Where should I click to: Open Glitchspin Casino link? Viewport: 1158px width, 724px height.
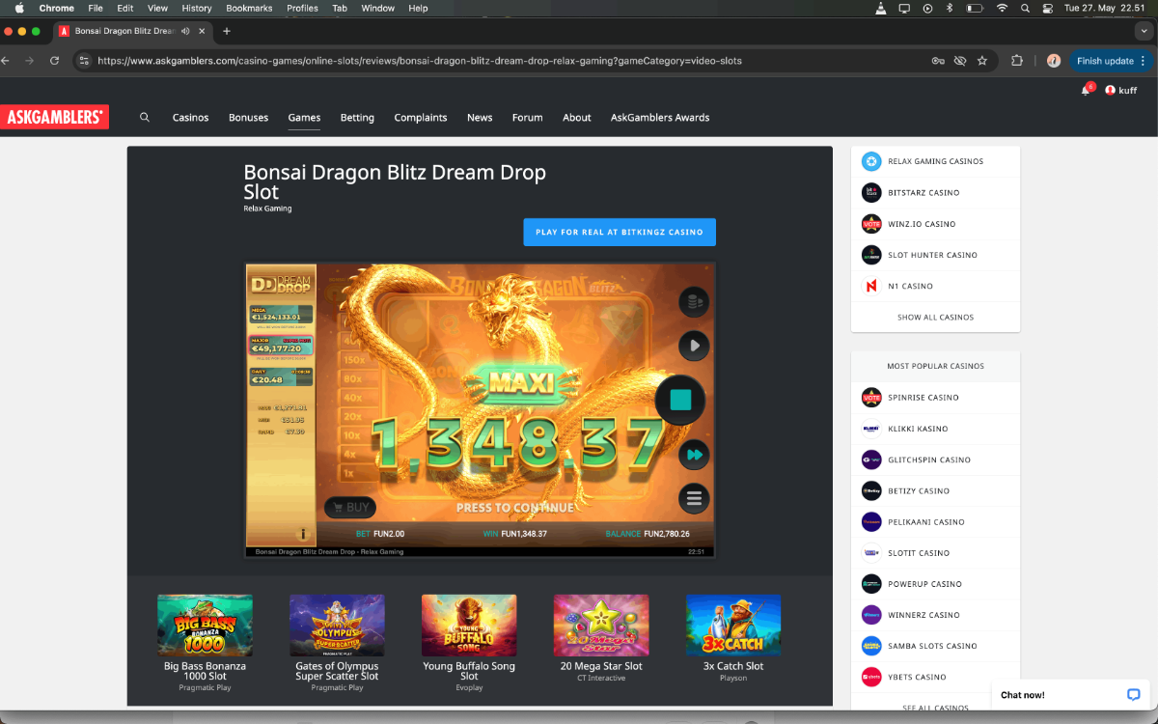pyautogui.click(x=929, y=459)
